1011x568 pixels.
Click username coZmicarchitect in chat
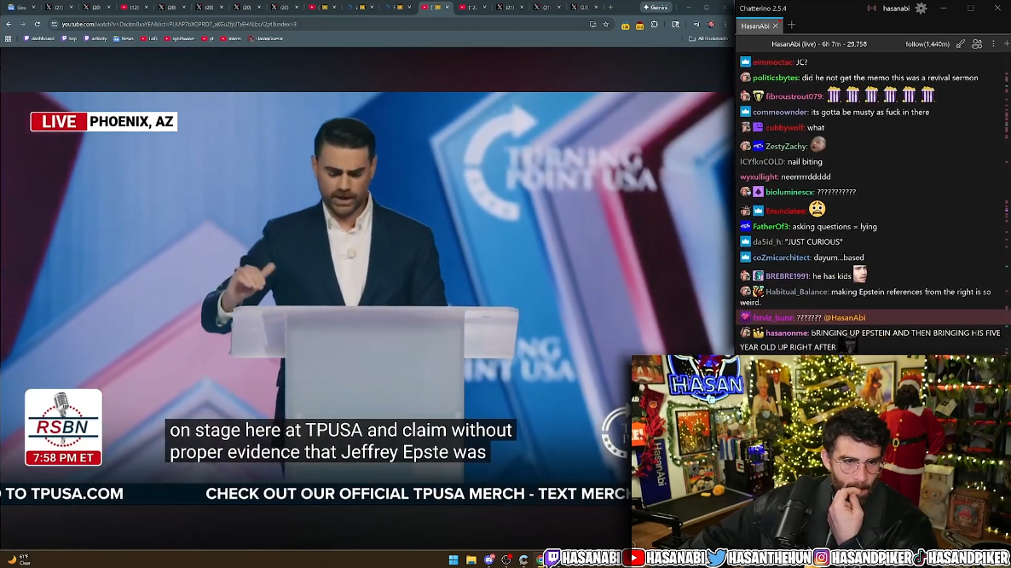tap(782, 258)
